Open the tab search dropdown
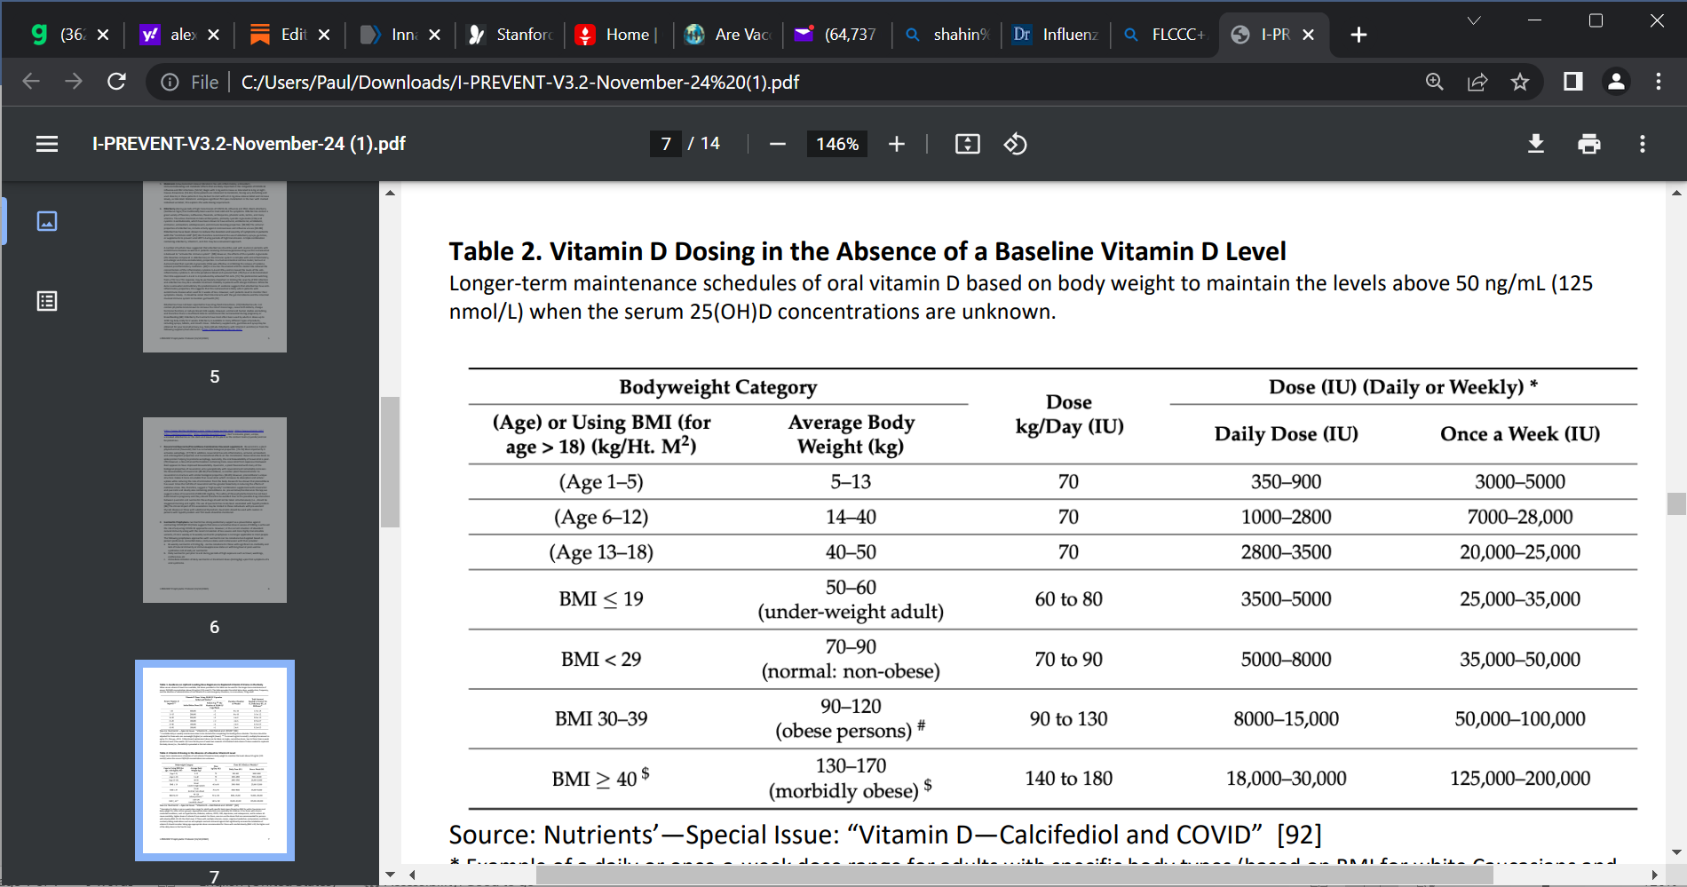This screenshot has width=1687, height=887. pos(1474,20)
